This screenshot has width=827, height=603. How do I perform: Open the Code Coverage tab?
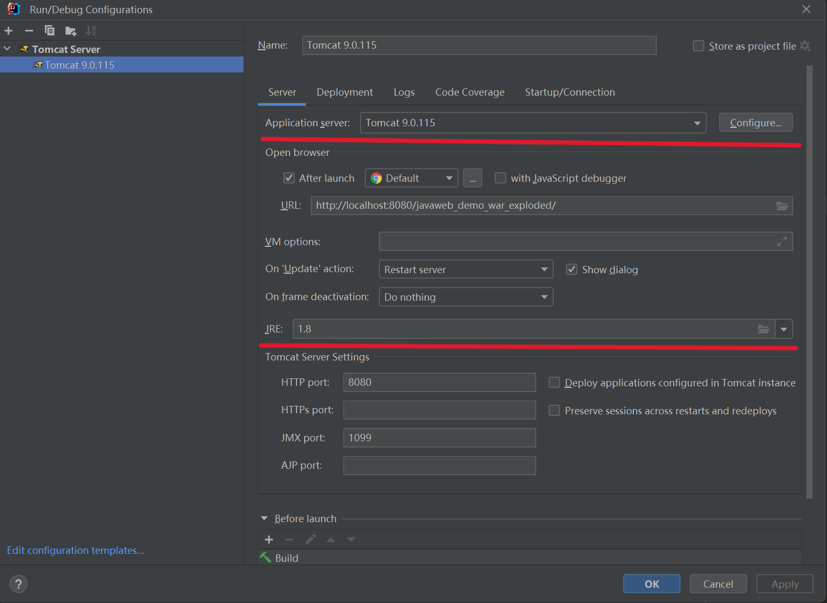tap(470, 92)
